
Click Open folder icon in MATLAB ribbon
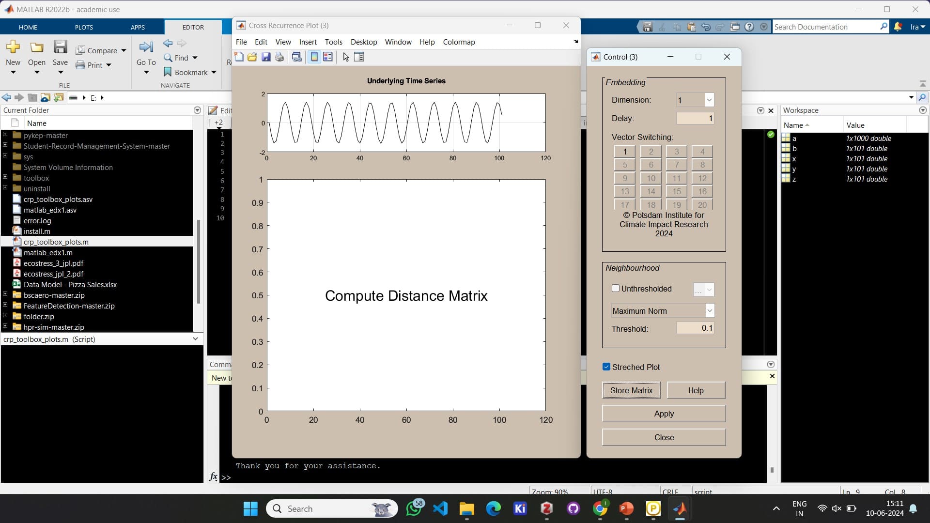37,47
